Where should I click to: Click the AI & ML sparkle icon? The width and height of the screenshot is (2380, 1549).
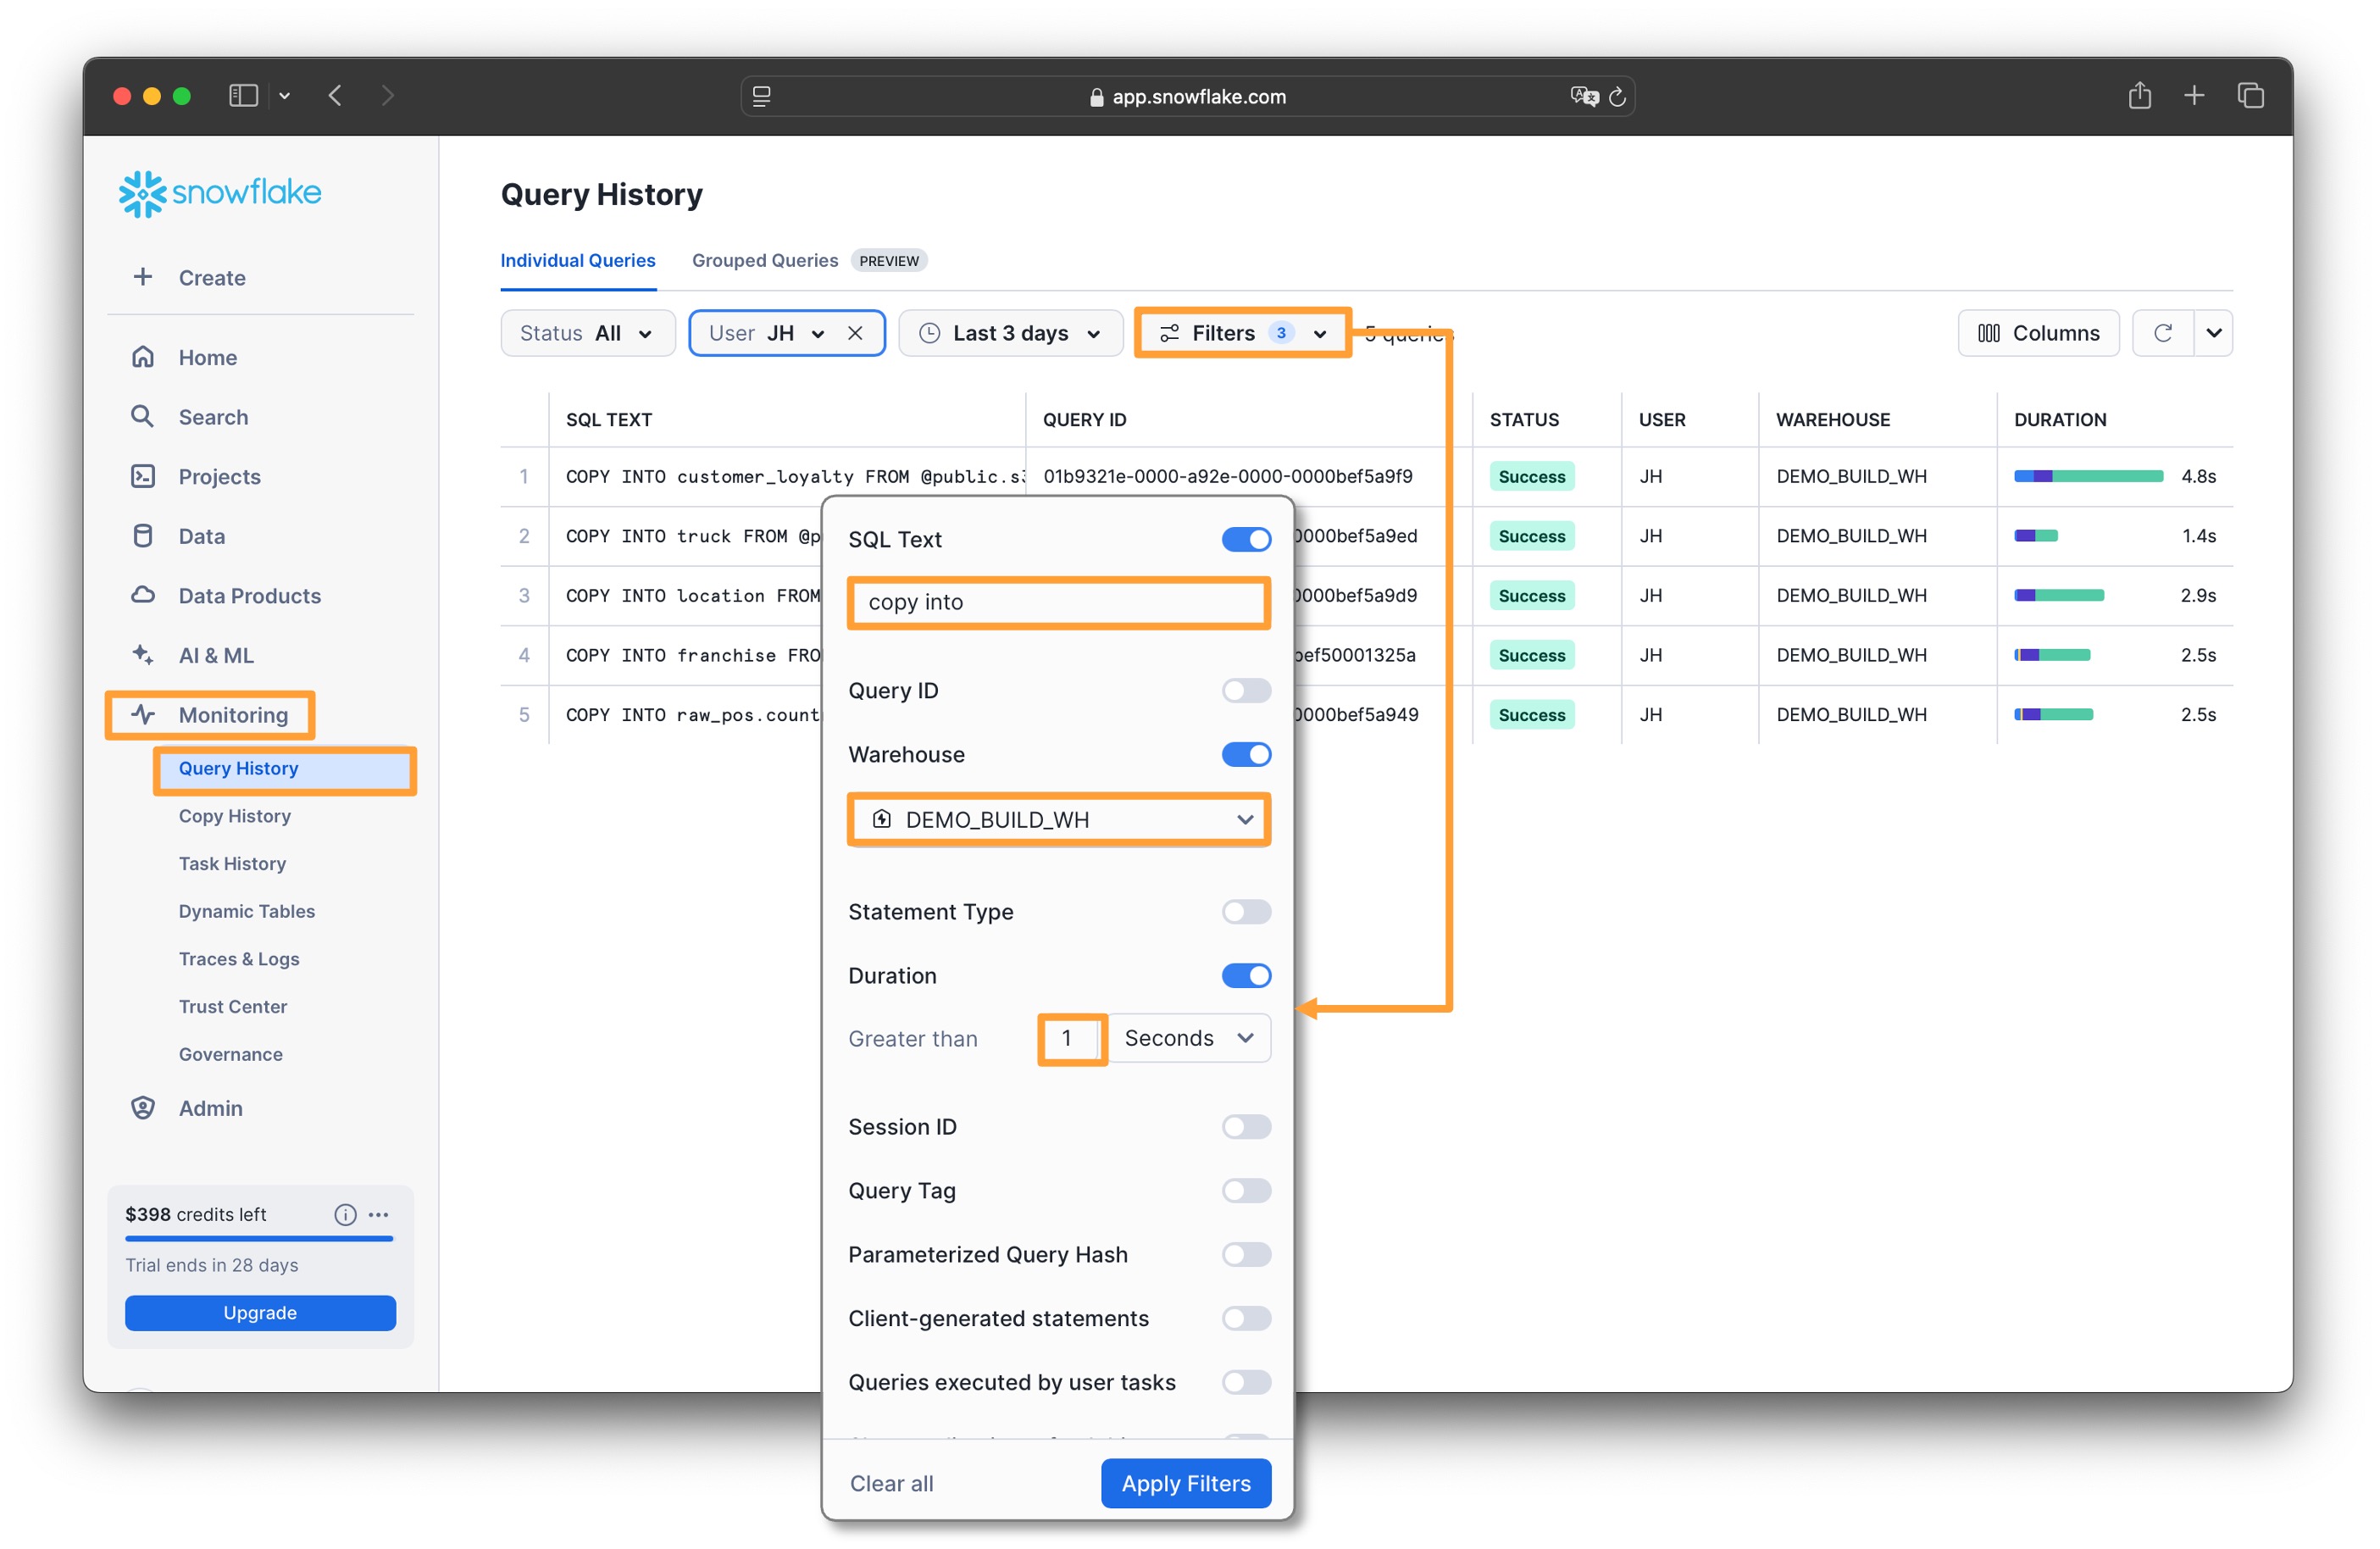143,655
